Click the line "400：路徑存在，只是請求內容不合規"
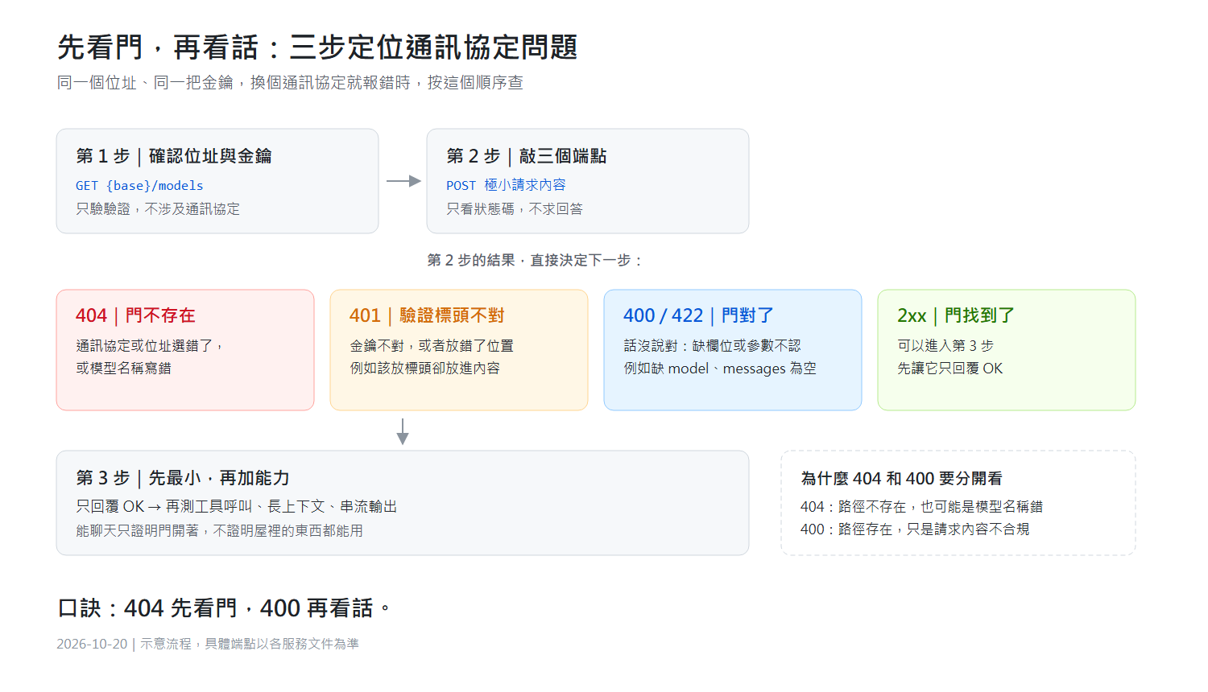The height and width of the screenshot is (692, 1208). coord(915,529)
